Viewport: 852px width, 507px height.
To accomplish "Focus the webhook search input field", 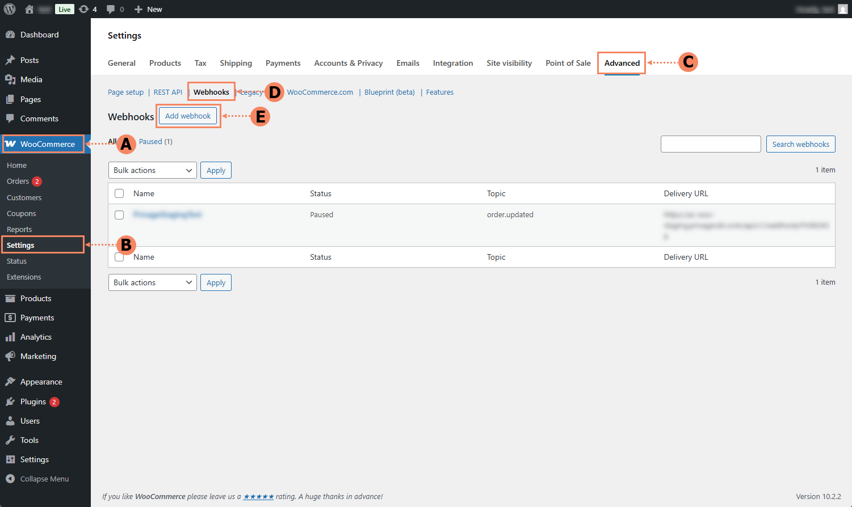I will tap(711, 144).
